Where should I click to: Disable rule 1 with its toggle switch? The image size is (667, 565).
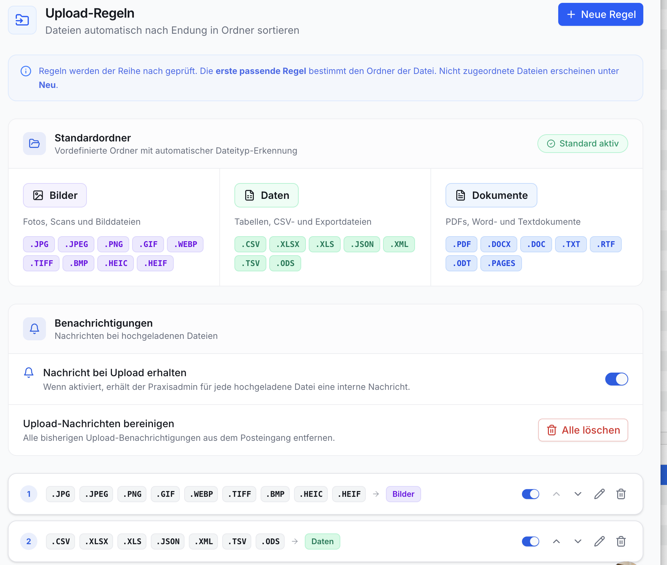pyautogui.click(x=531, y=494)
